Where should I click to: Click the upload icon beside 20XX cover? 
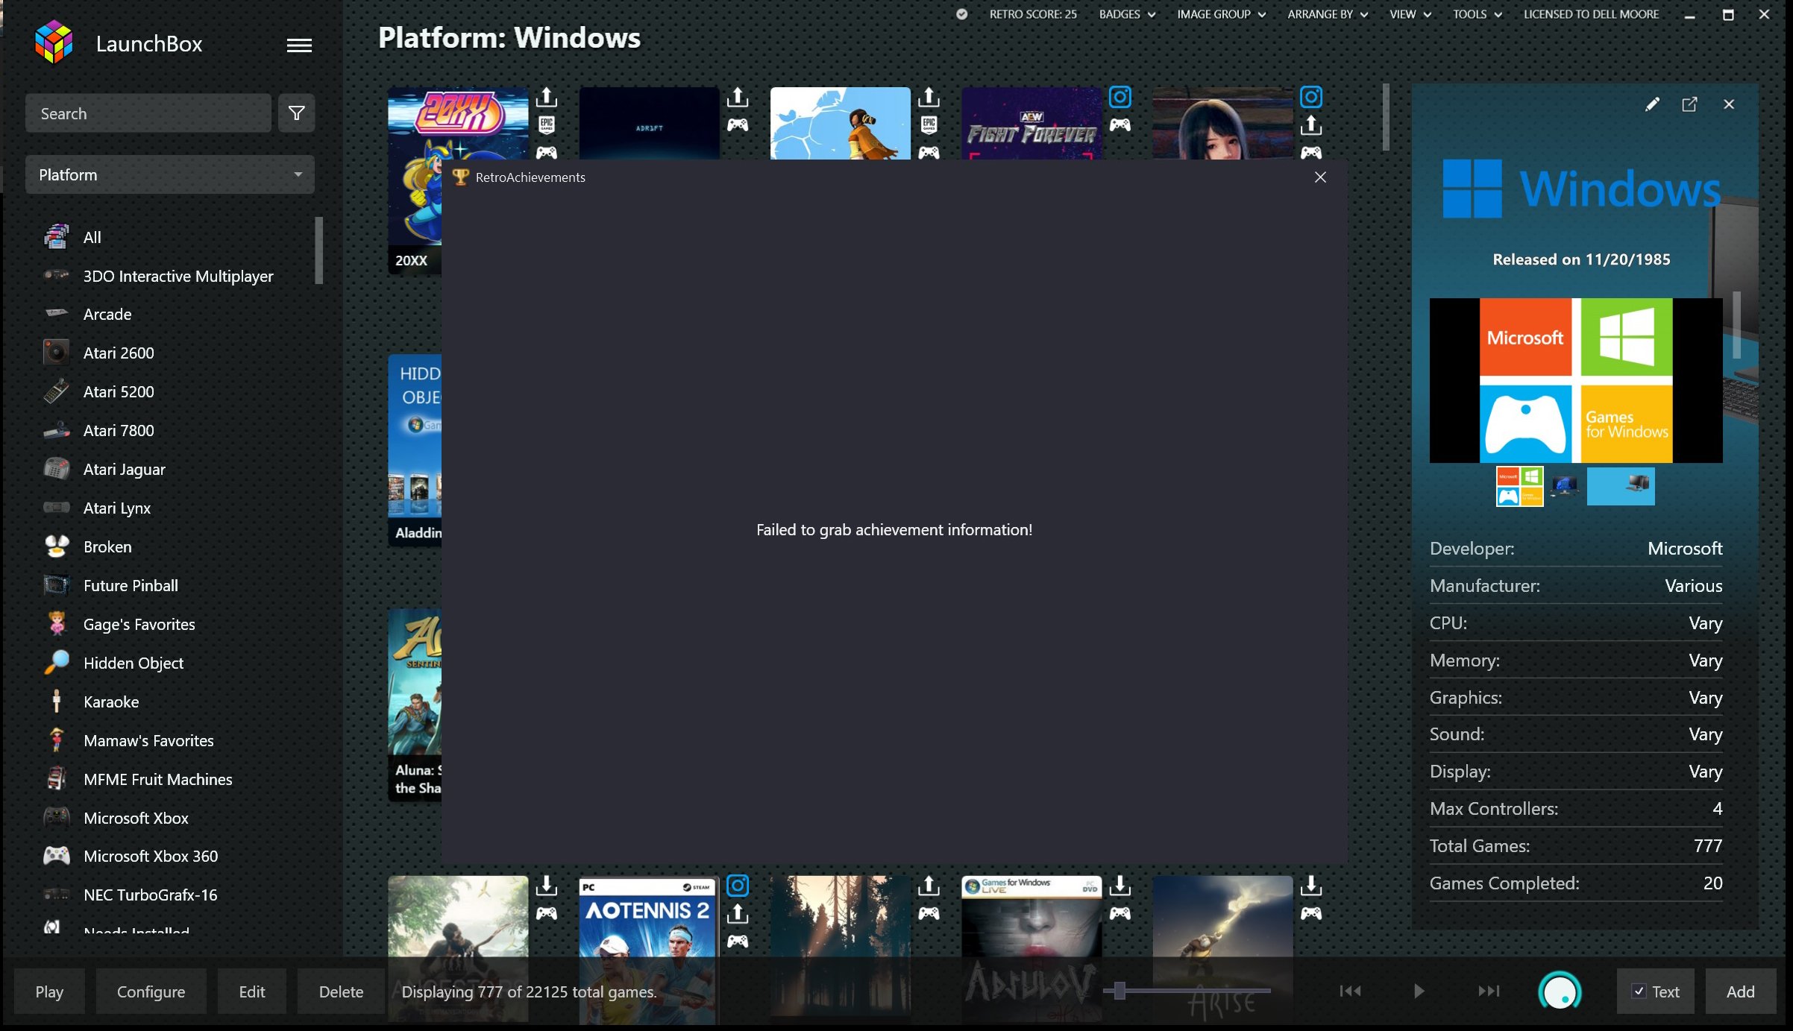547,97
